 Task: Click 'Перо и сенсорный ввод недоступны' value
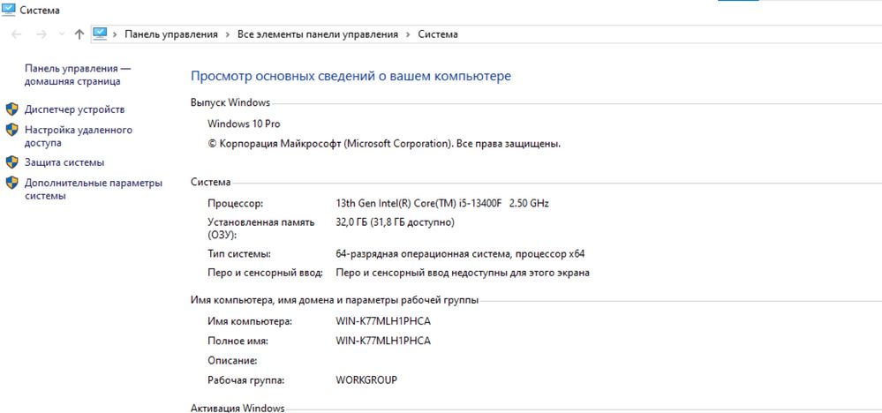point(463,273)
